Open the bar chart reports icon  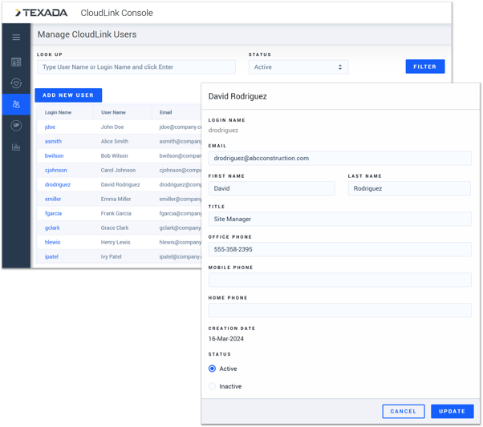coord(16,147)
